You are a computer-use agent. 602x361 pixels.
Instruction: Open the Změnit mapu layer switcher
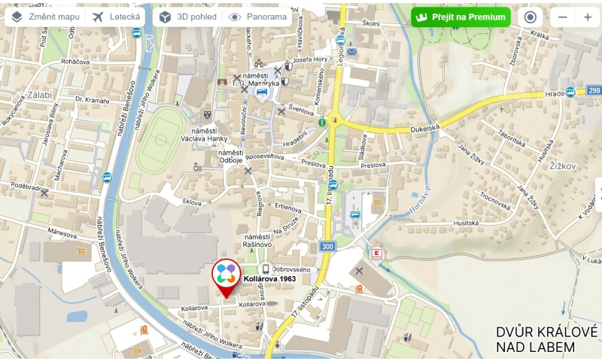pos(45,17)
